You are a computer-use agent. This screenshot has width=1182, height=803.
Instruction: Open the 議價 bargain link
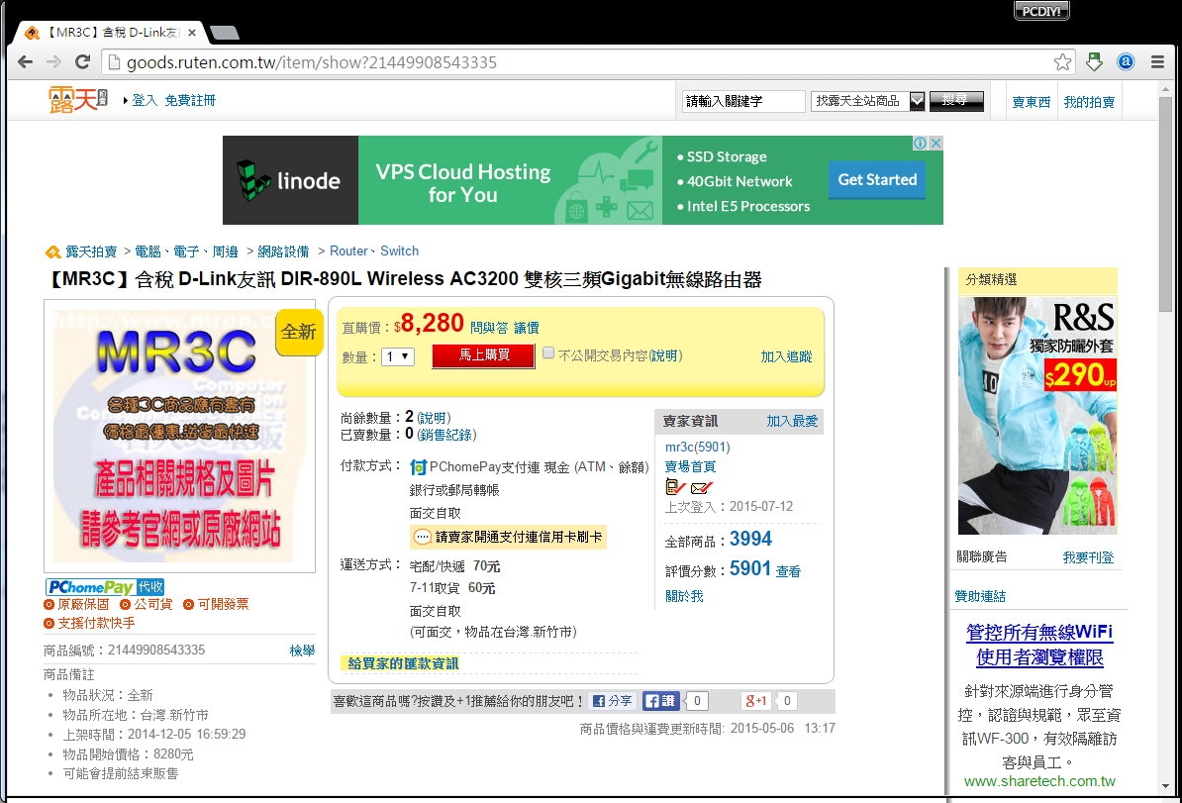527,328
